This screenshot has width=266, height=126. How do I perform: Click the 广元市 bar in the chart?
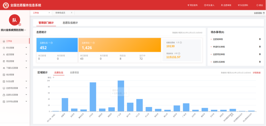(121, 96)
